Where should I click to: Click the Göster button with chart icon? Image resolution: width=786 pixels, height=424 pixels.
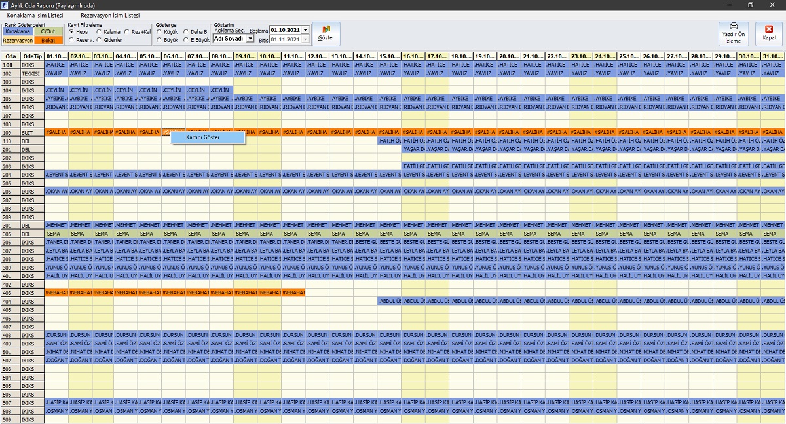click(326, 34)
